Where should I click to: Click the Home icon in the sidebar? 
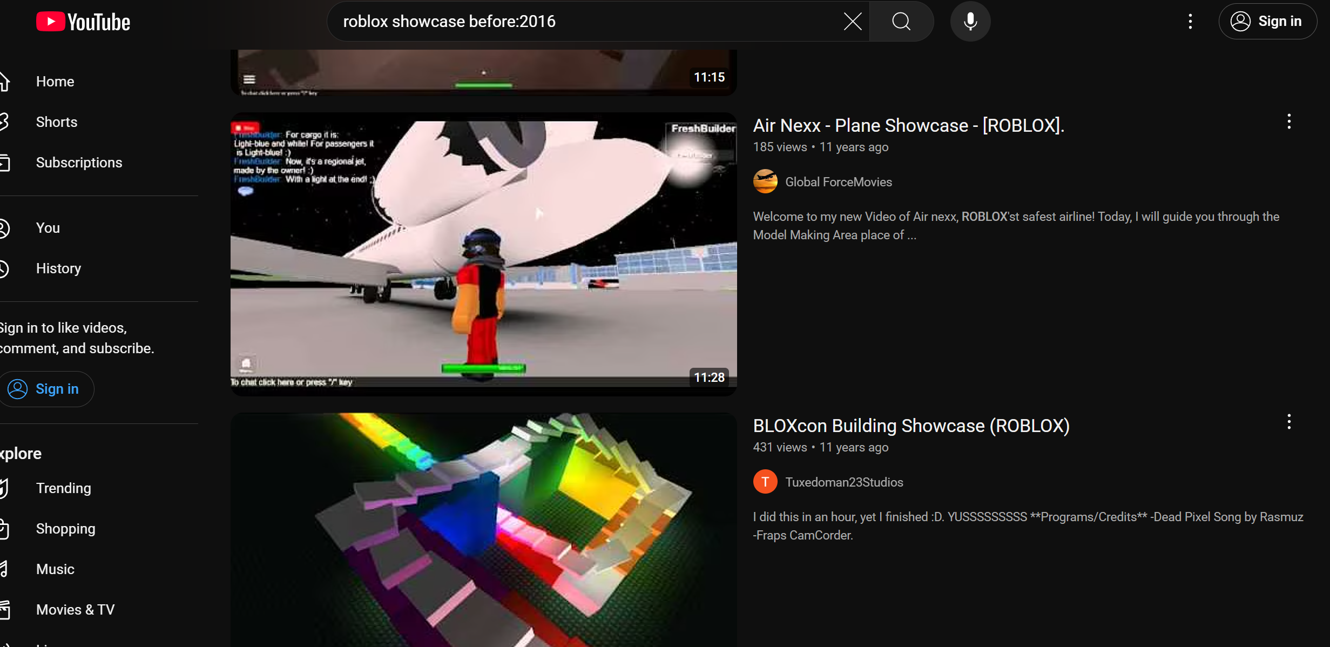[4, 82]
